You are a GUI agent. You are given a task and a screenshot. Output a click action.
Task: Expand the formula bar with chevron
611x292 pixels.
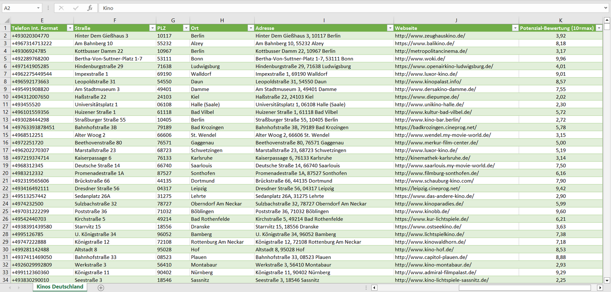[x=606, y=8]
